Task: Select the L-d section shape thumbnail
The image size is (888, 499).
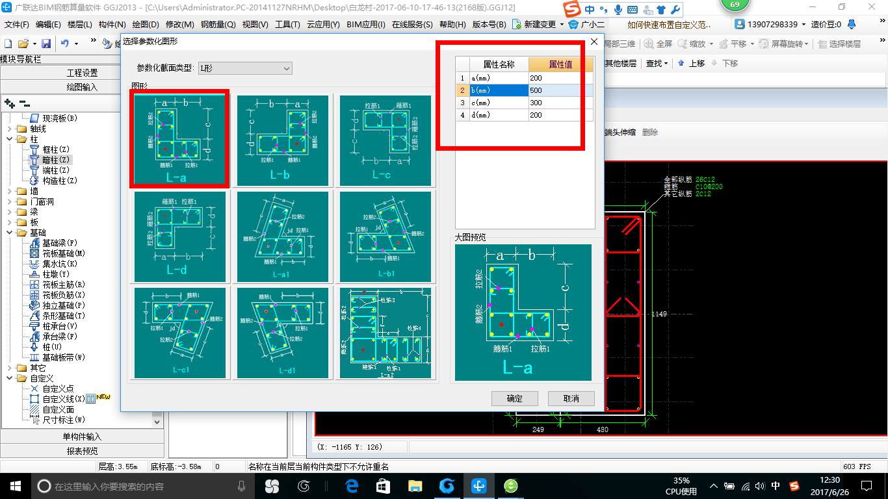Action: click(x=180, y=237)
